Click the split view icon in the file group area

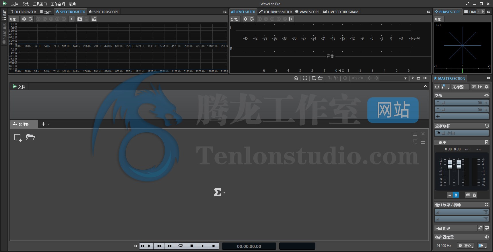415,134
